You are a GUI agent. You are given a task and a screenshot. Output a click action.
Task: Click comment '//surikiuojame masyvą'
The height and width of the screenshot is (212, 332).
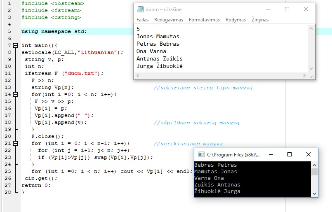(x=188, y=144)
